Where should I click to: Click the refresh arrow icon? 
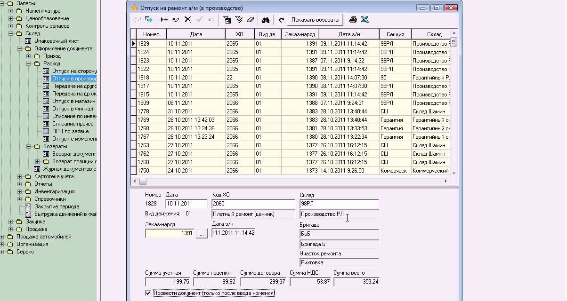[x=282, y=20]
